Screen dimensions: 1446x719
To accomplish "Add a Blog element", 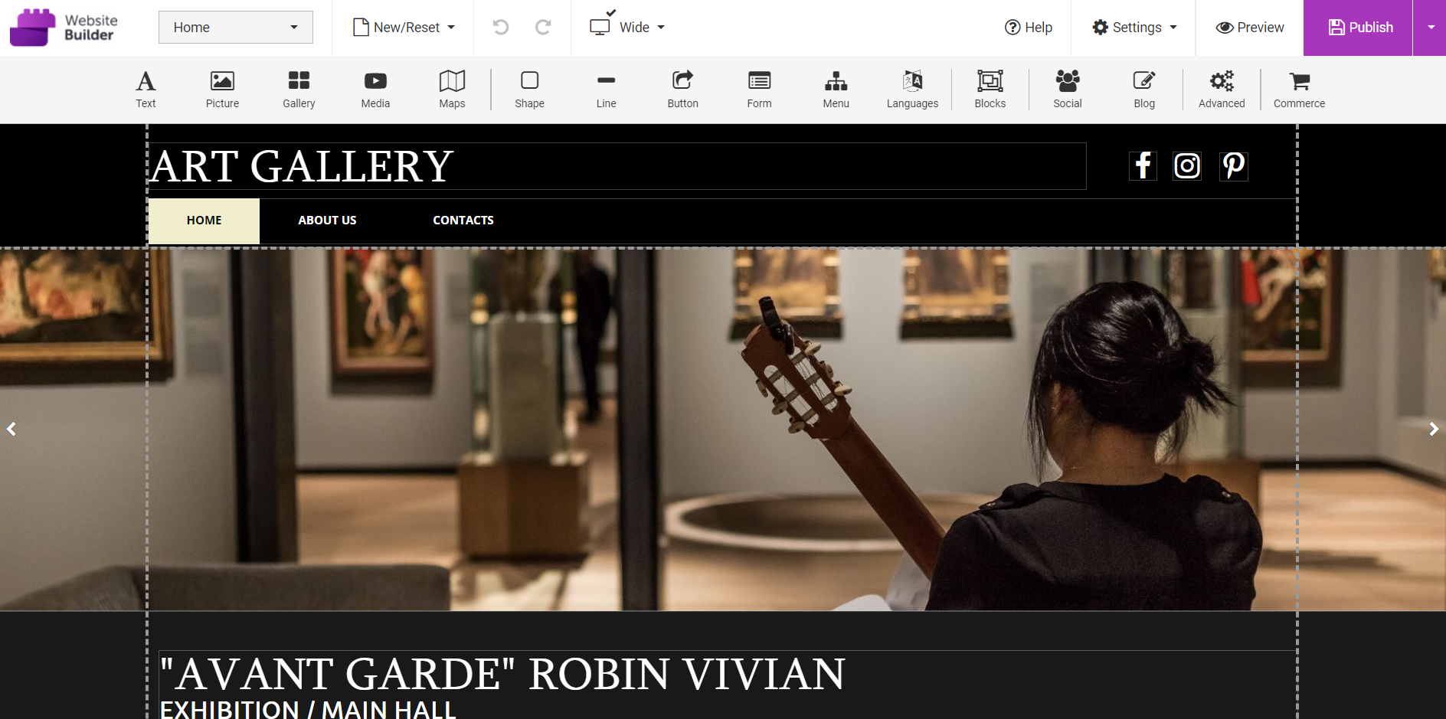I will (x=1143, y=90).
